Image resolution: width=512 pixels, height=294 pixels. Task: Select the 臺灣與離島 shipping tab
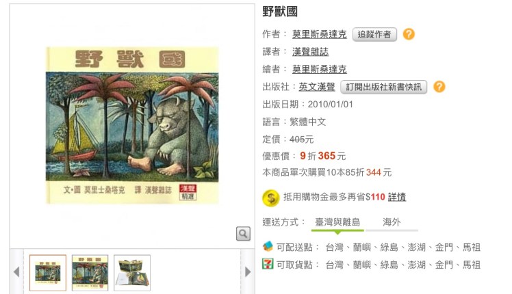tap(337, 222)
